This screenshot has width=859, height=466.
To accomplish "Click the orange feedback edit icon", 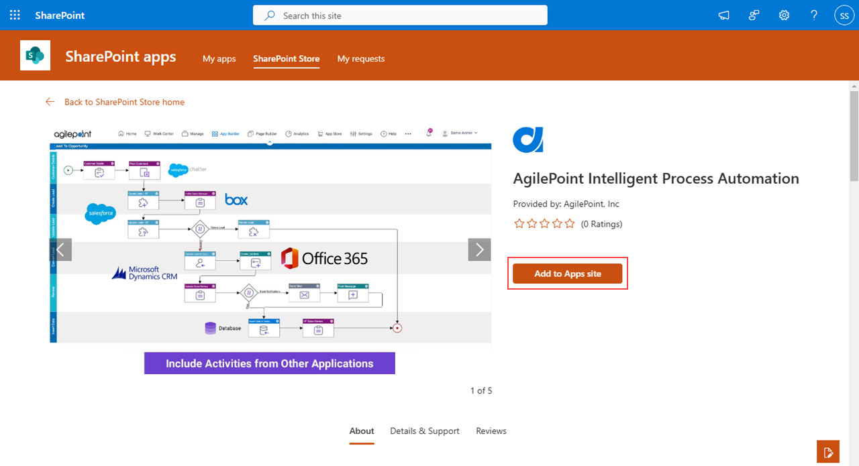I will [x=828, y=451].
